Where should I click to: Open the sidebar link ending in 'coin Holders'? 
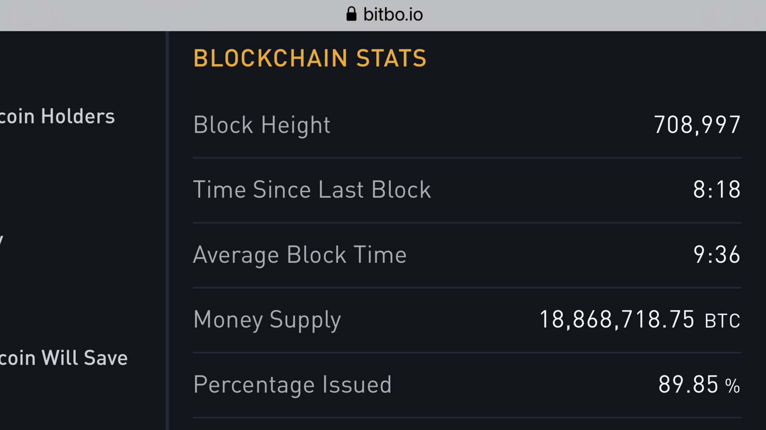click(x=57, y=117)
